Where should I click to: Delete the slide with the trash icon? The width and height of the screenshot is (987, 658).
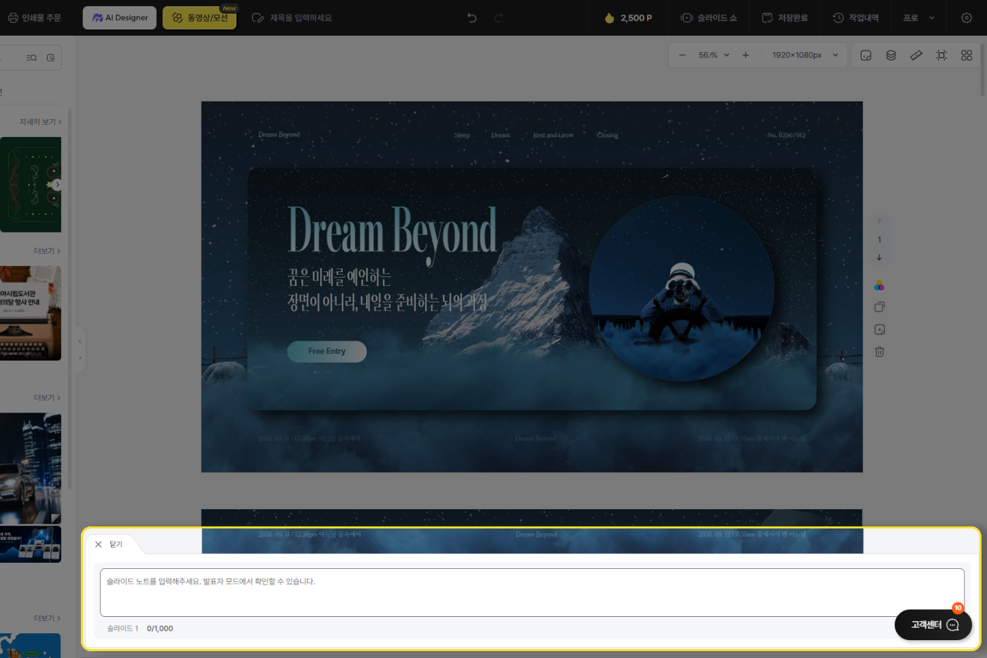[879, 352]
